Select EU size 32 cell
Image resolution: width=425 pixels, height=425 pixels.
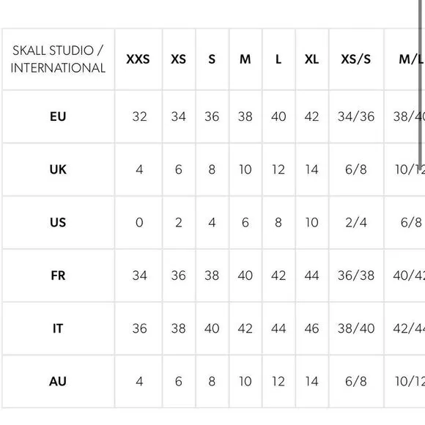point(139,117)
